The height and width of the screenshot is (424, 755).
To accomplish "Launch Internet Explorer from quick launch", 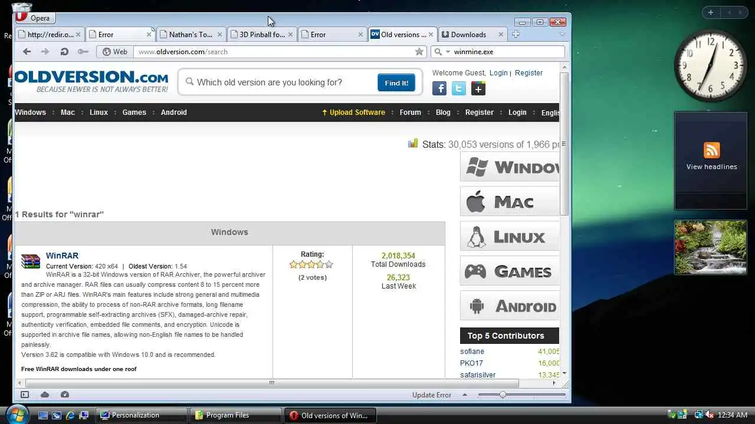I will [x=70, y=415].
